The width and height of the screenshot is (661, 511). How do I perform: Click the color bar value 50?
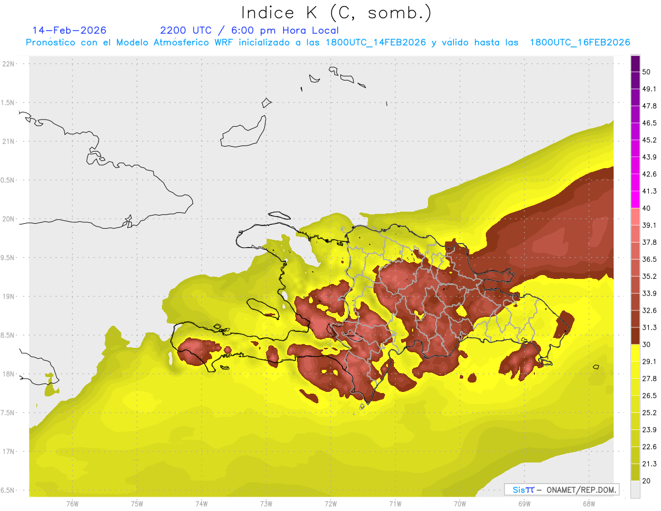point(647,72)
